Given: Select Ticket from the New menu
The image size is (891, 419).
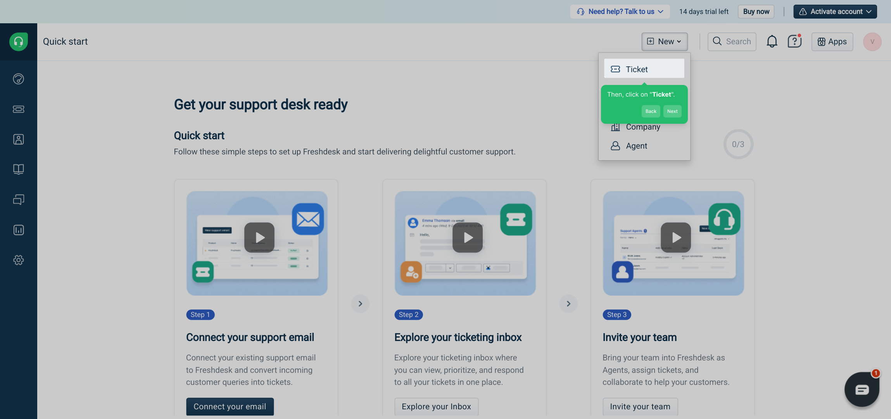Looking at the screenshot, I should click(x=644, y=69).
